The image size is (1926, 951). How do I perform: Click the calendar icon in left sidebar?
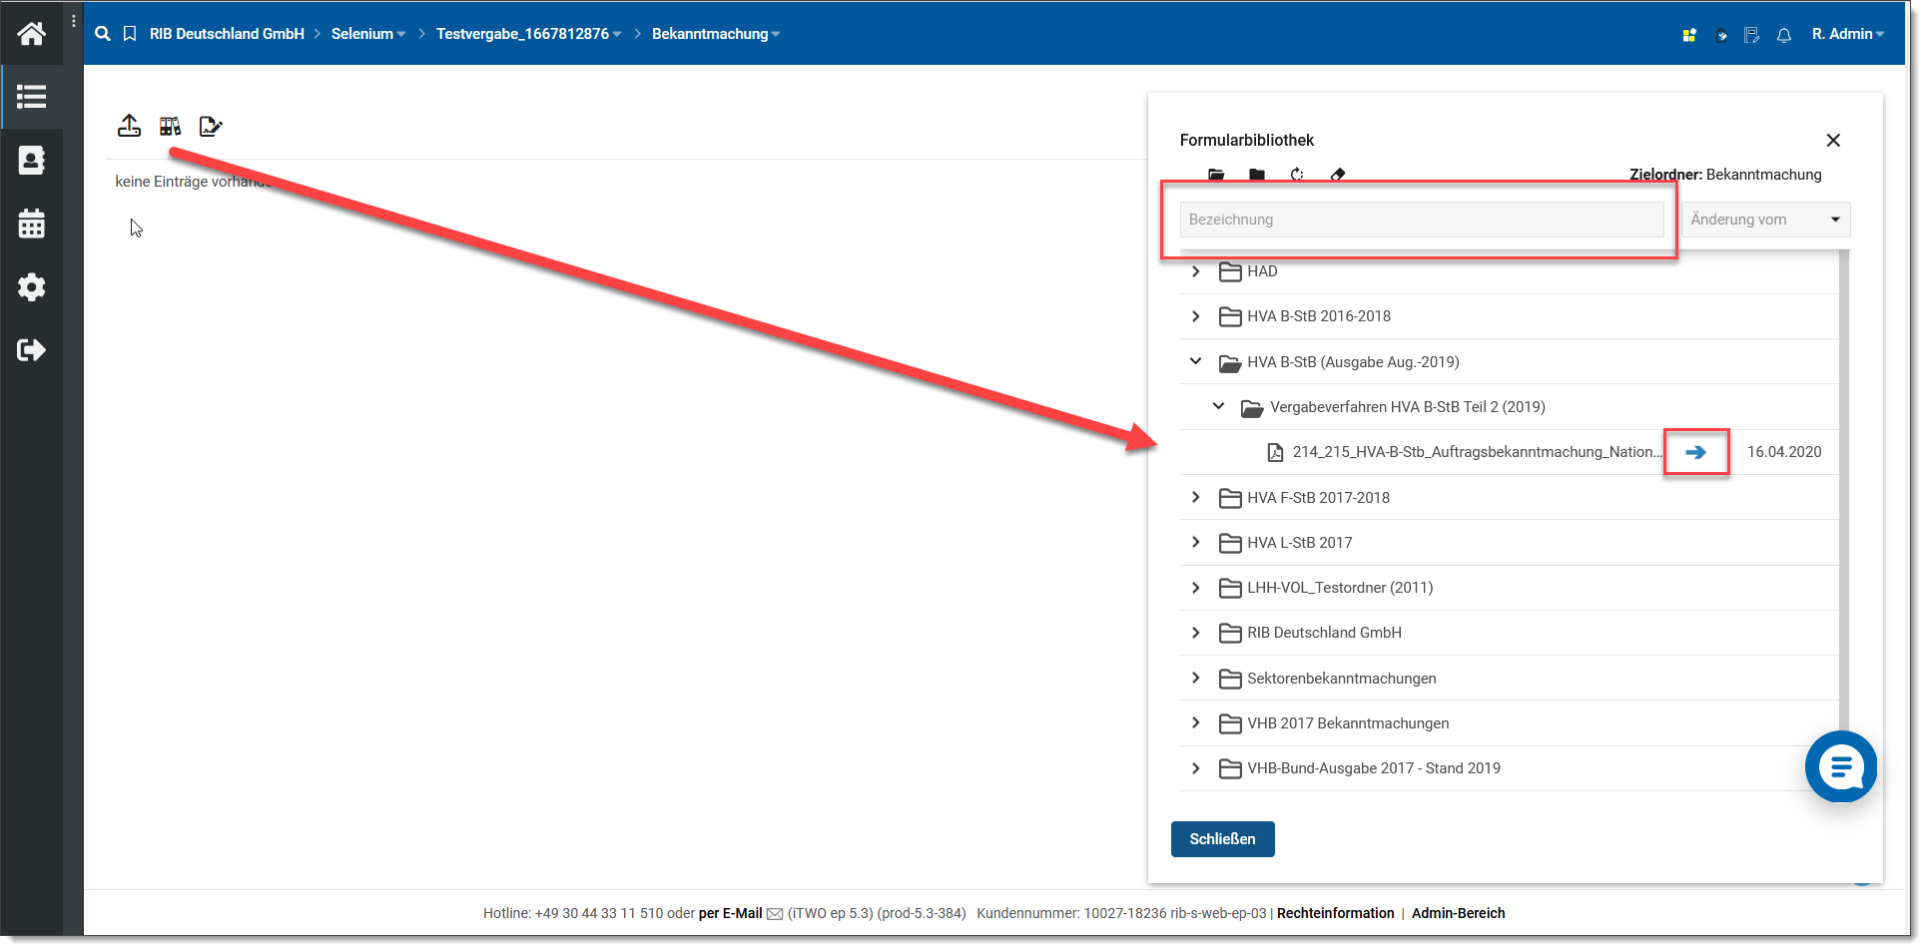click(x=31, y=224)
